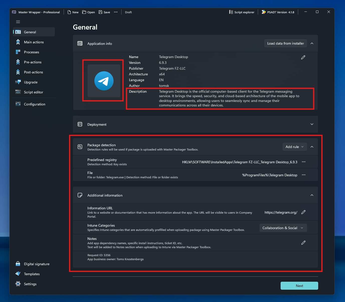Click the PSADT Version 4.1.8 label

tap(281, 12)
